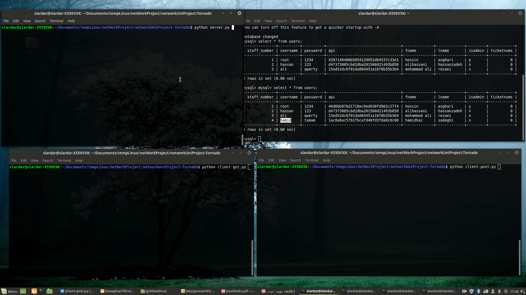Click the show desktop panel icon
Viewport: 526px width, 295px height.
point(23,291)
